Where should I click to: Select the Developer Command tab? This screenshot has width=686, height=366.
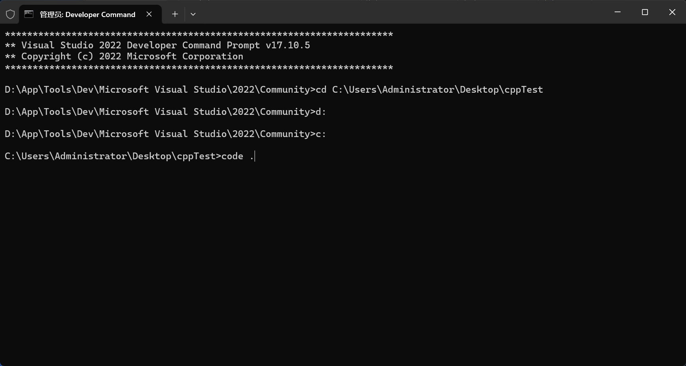(88, 15)
